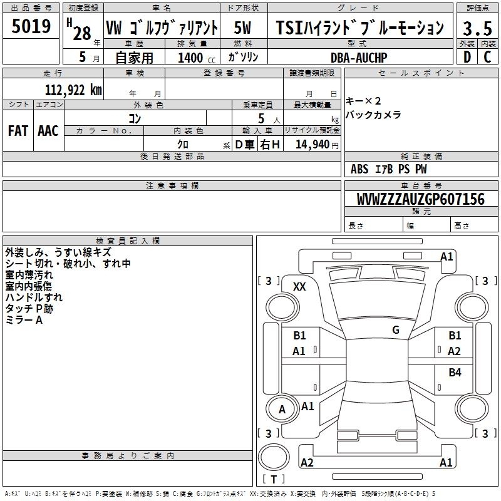Click the lot number 5019
Viewport: 501px width, 501px height.
(31, 27)
